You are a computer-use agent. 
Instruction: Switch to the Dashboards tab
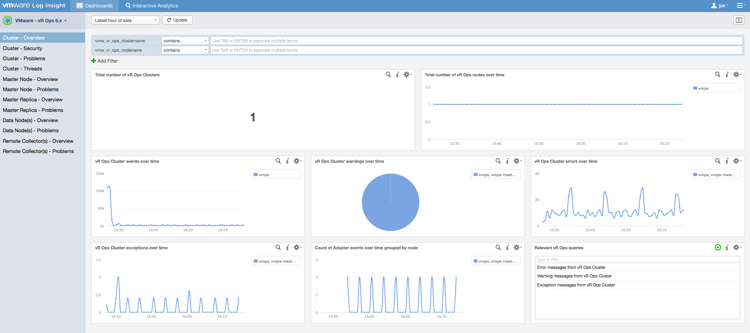tap(94, 5)
